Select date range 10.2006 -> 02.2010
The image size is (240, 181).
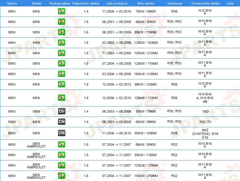pyautogui.click(x=117, y=98)
